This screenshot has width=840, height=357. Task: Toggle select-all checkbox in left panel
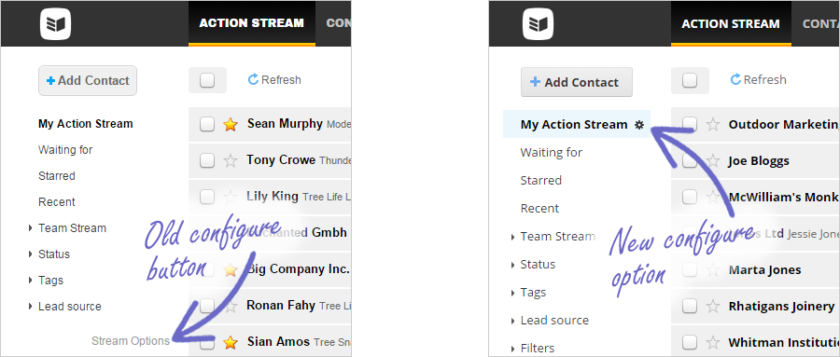pyautogui.click(x=207, y=80)
